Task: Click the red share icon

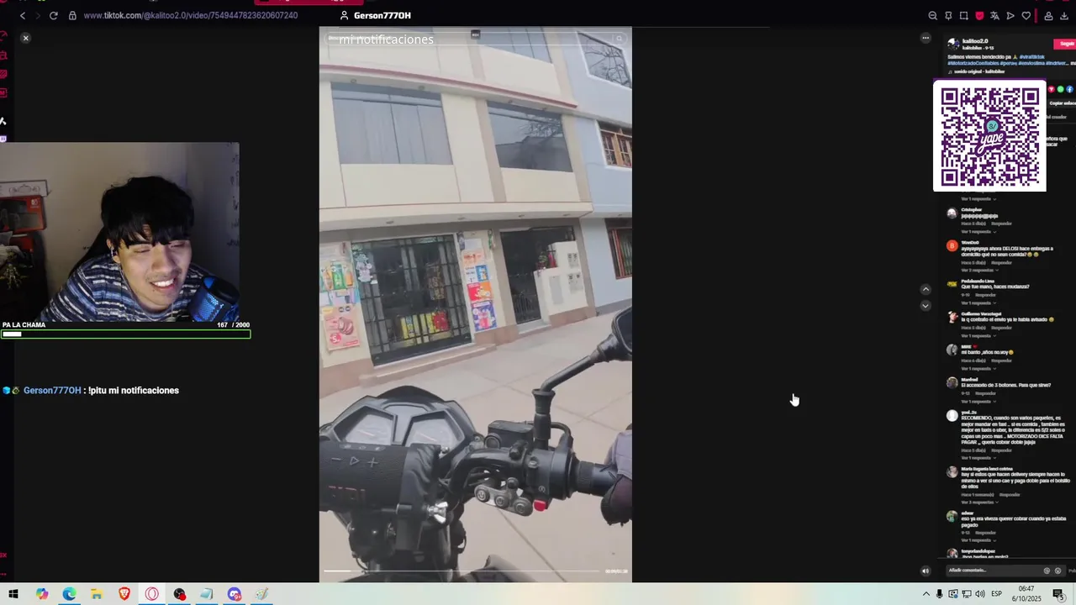Action: [x=1051, y=89]
